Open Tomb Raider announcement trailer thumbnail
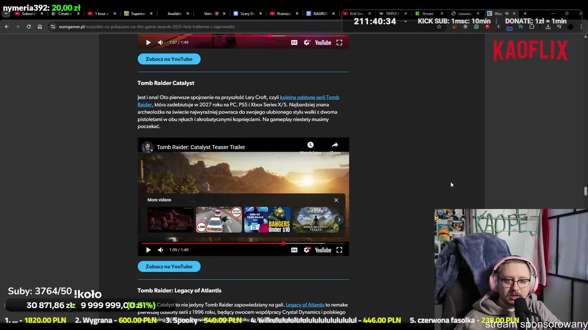This screenshot has width=588, height=330. 316,220
